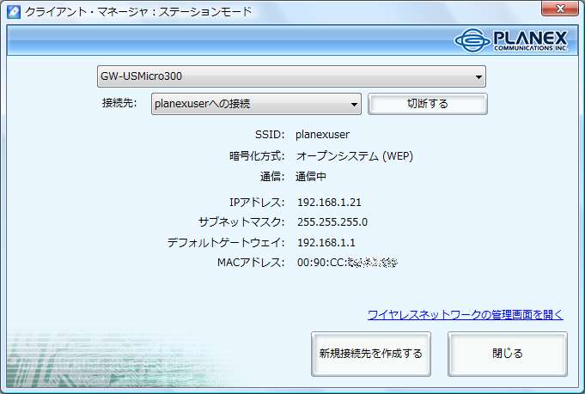The image size is (585, 394).
Task: Open ワイヤレスネットワークの管理画面を開く link
Action: (x=466, y=315)
